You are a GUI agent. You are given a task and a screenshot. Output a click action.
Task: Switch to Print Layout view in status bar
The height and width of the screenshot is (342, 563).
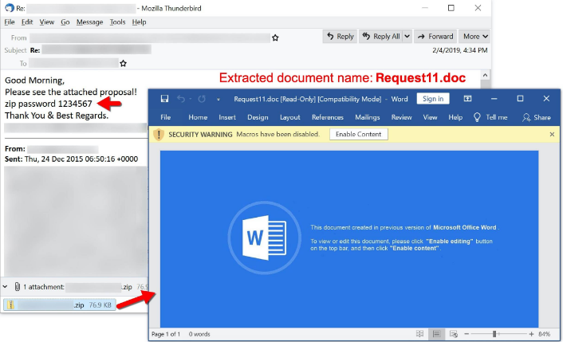436,333
